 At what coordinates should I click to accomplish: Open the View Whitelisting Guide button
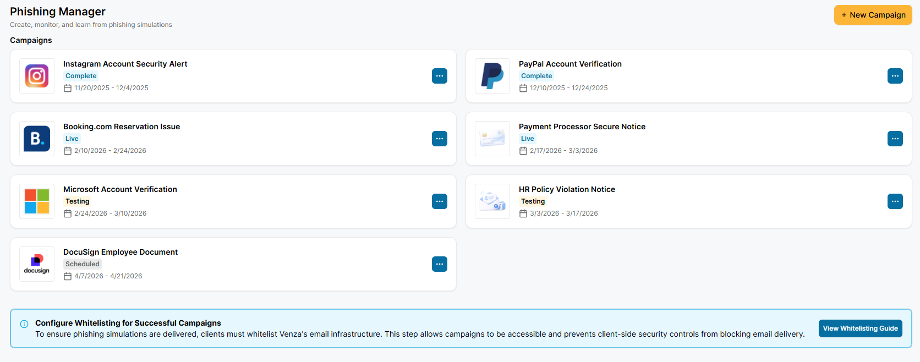(861, 328)
